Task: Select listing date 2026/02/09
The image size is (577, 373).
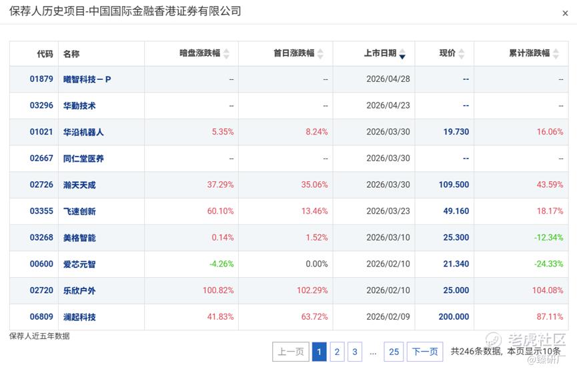Action: 388,317
